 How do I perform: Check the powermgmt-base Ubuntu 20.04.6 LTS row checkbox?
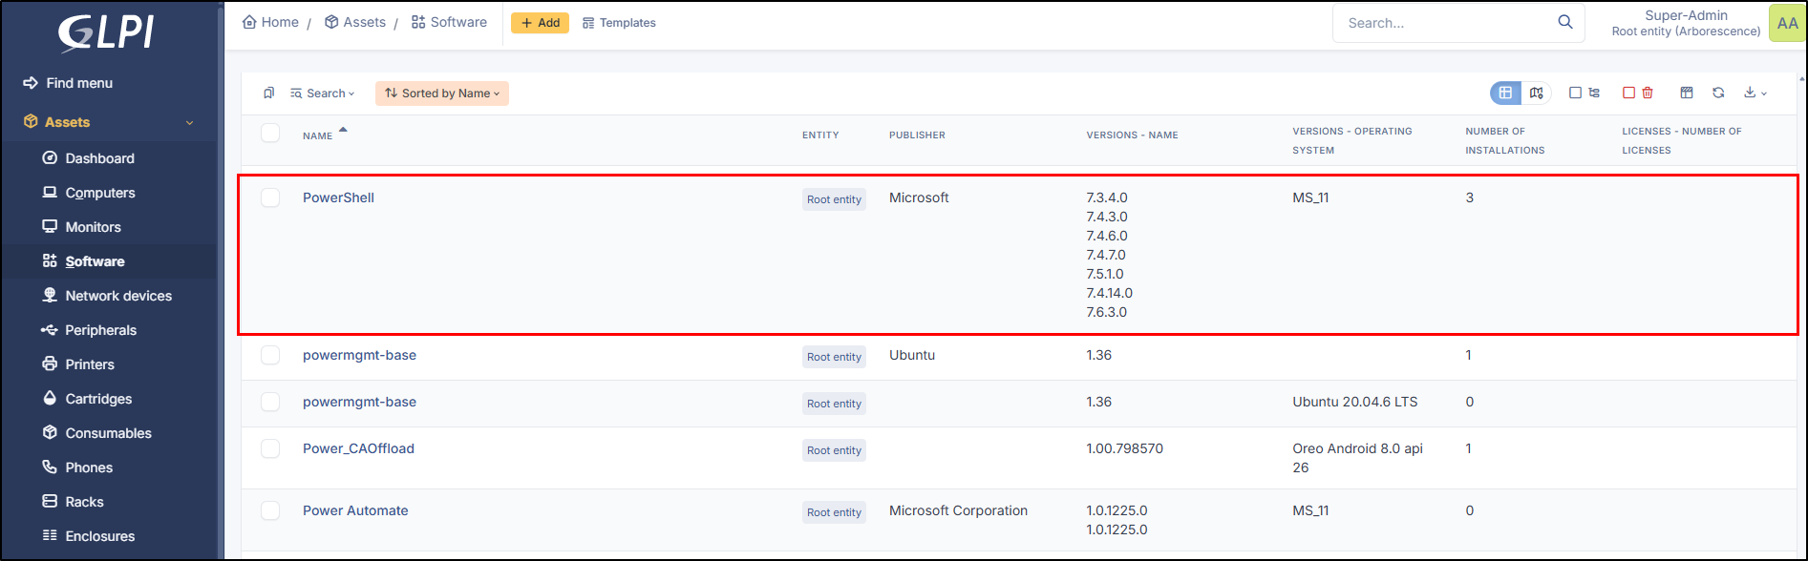[x=270, y=402]
